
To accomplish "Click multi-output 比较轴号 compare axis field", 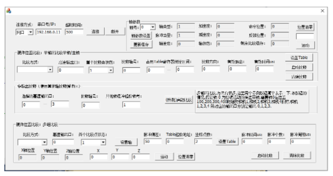I will tap(90, 105).
